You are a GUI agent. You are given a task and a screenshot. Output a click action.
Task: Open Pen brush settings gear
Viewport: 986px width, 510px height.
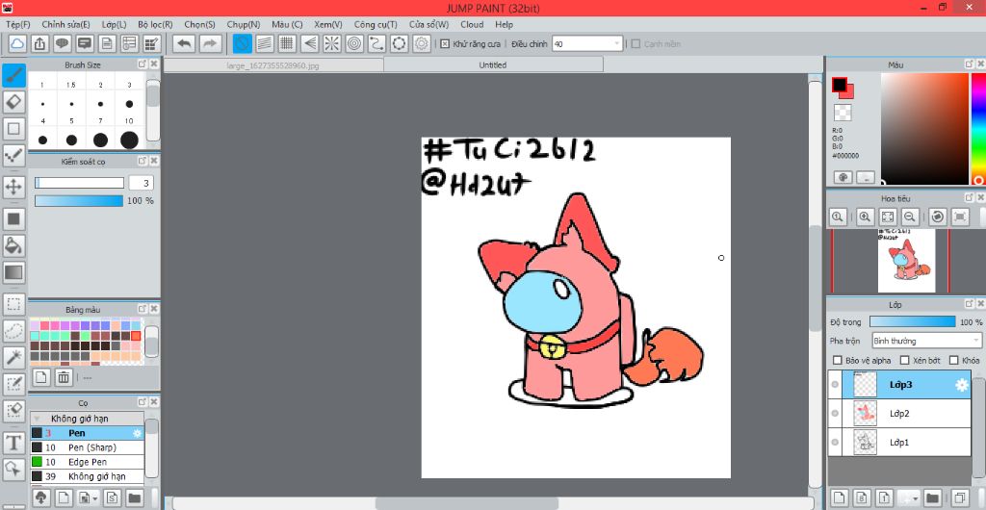tap(137, 433)
